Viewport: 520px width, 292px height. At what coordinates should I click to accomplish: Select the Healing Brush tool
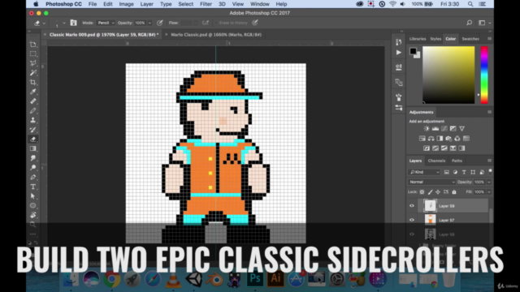coord(32,101)
